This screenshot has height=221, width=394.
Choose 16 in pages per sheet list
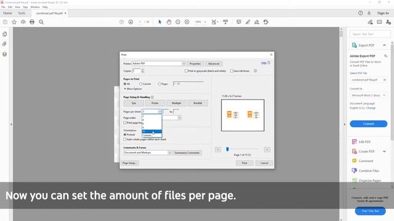click(x=152, y=131)
